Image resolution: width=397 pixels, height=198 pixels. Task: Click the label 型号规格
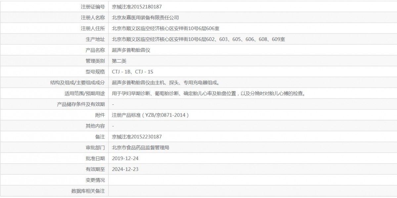tap(95, 72)
